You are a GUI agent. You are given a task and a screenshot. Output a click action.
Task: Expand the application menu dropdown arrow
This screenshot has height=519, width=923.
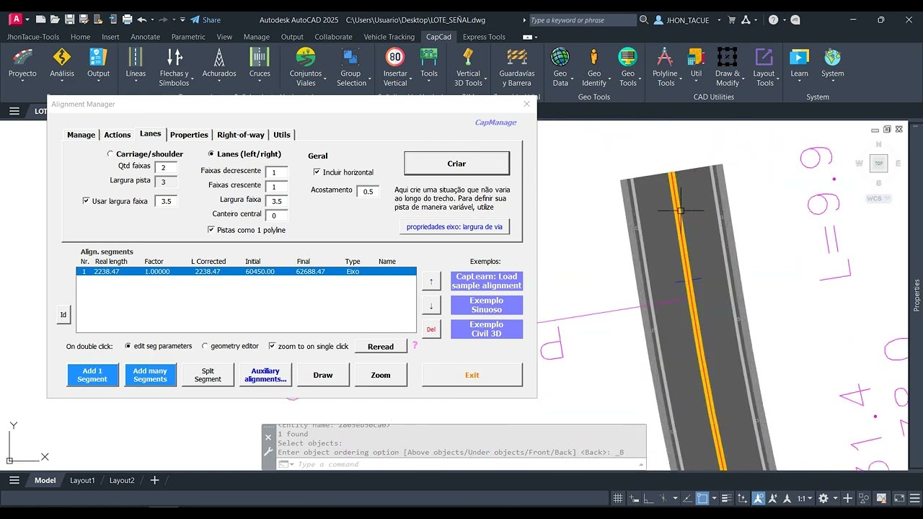26,19
